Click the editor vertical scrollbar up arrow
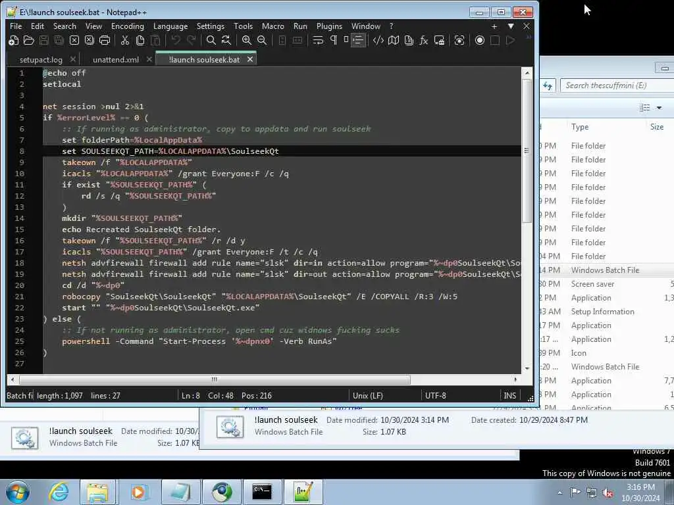 click(x=527, y=72)
